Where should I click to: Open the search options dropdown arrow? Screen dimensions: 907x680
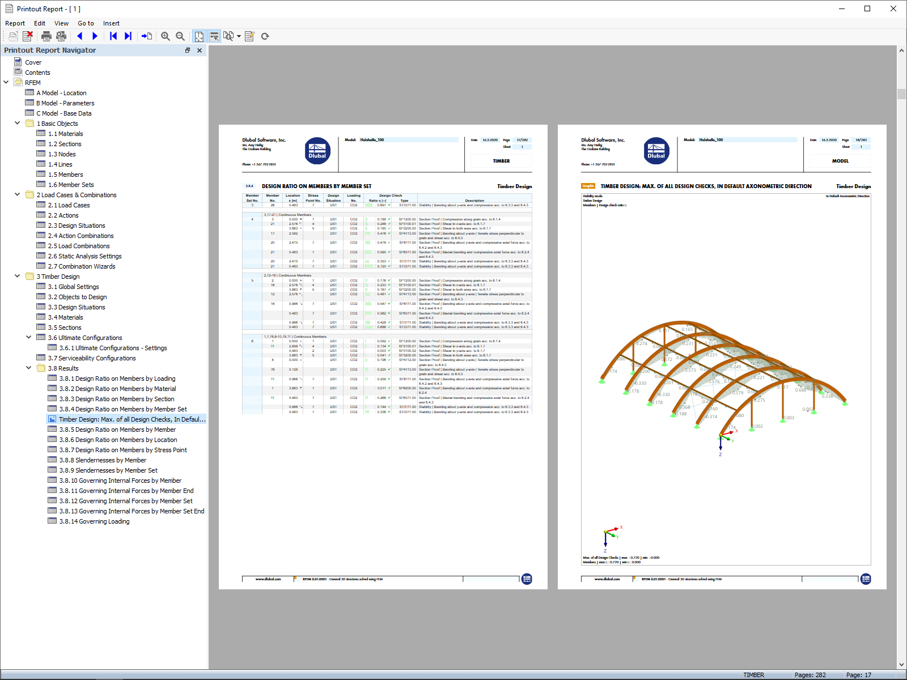point(239,36)
